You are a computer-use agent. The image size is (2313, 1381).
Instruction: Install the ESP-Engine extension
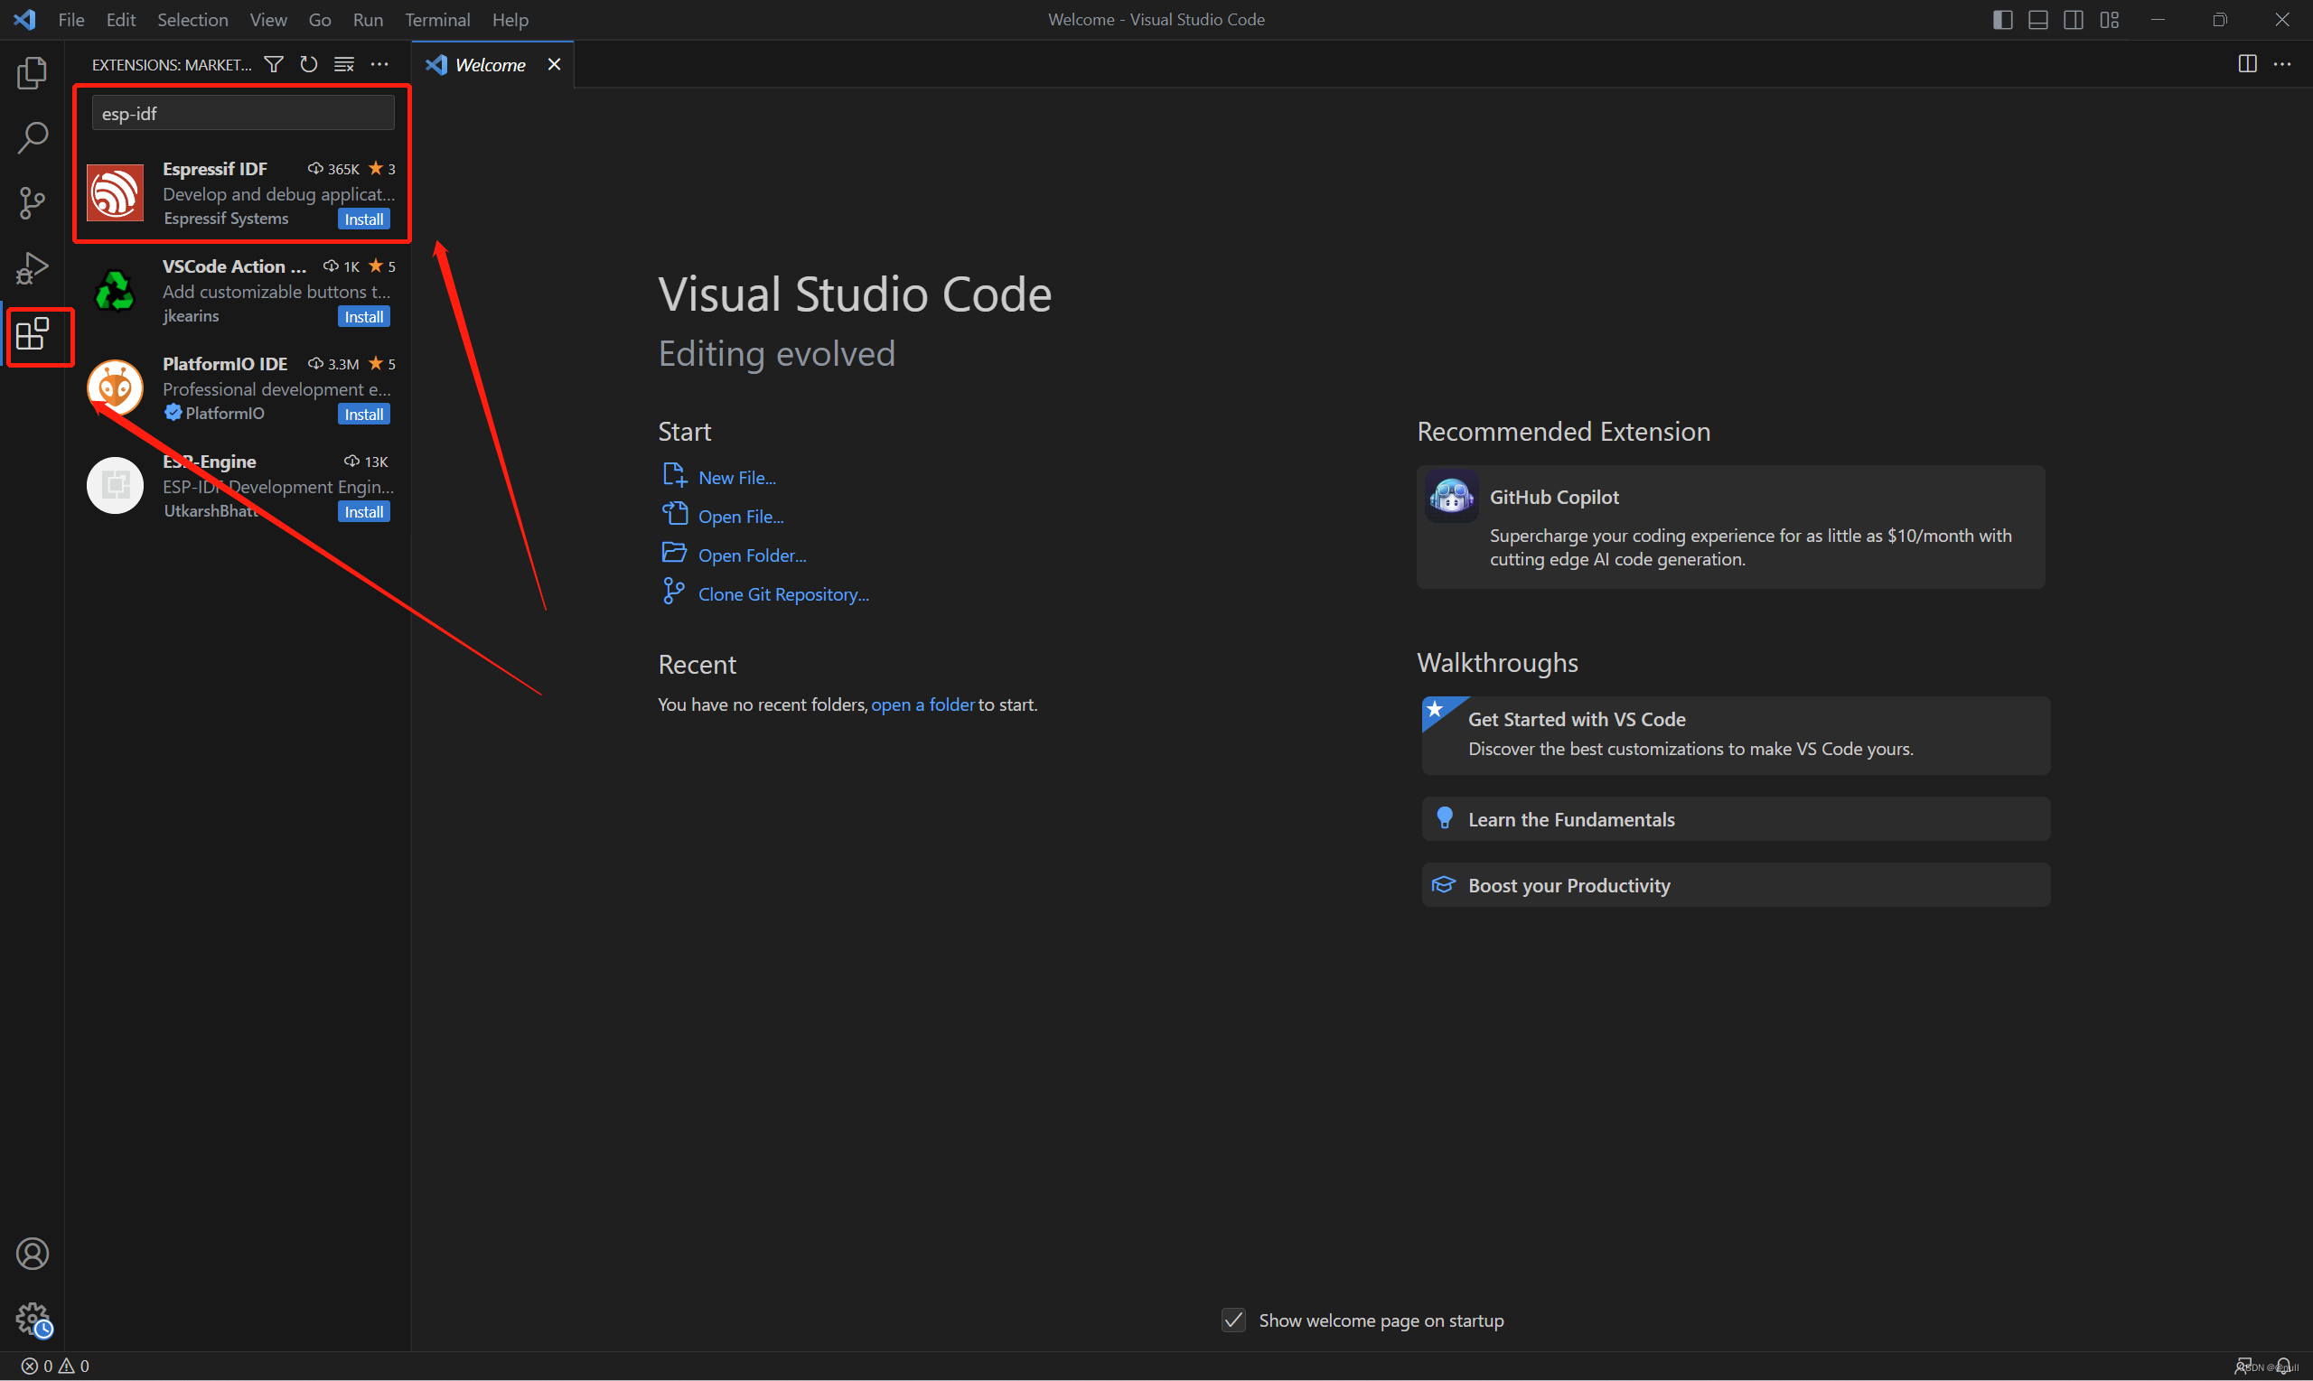[x=364, y=512]
